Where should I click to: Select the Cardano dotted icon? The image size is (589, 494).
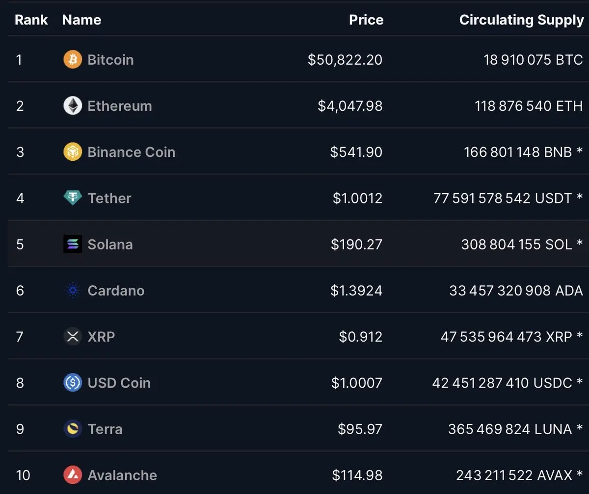click(x=73, y=291)
